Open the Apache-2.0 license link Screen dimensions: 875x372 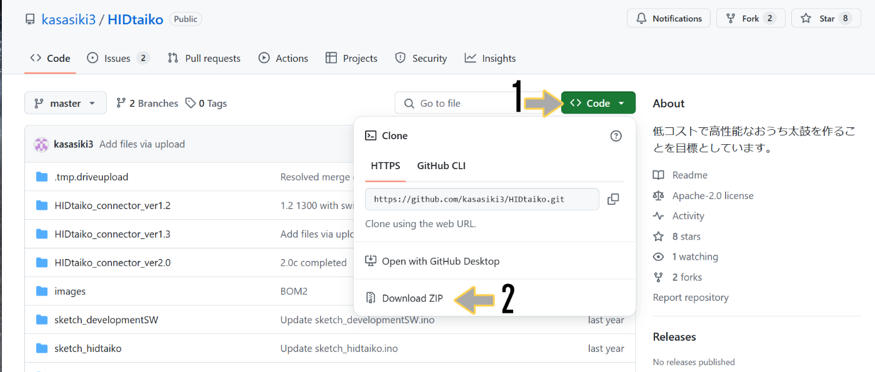(703, 195)
